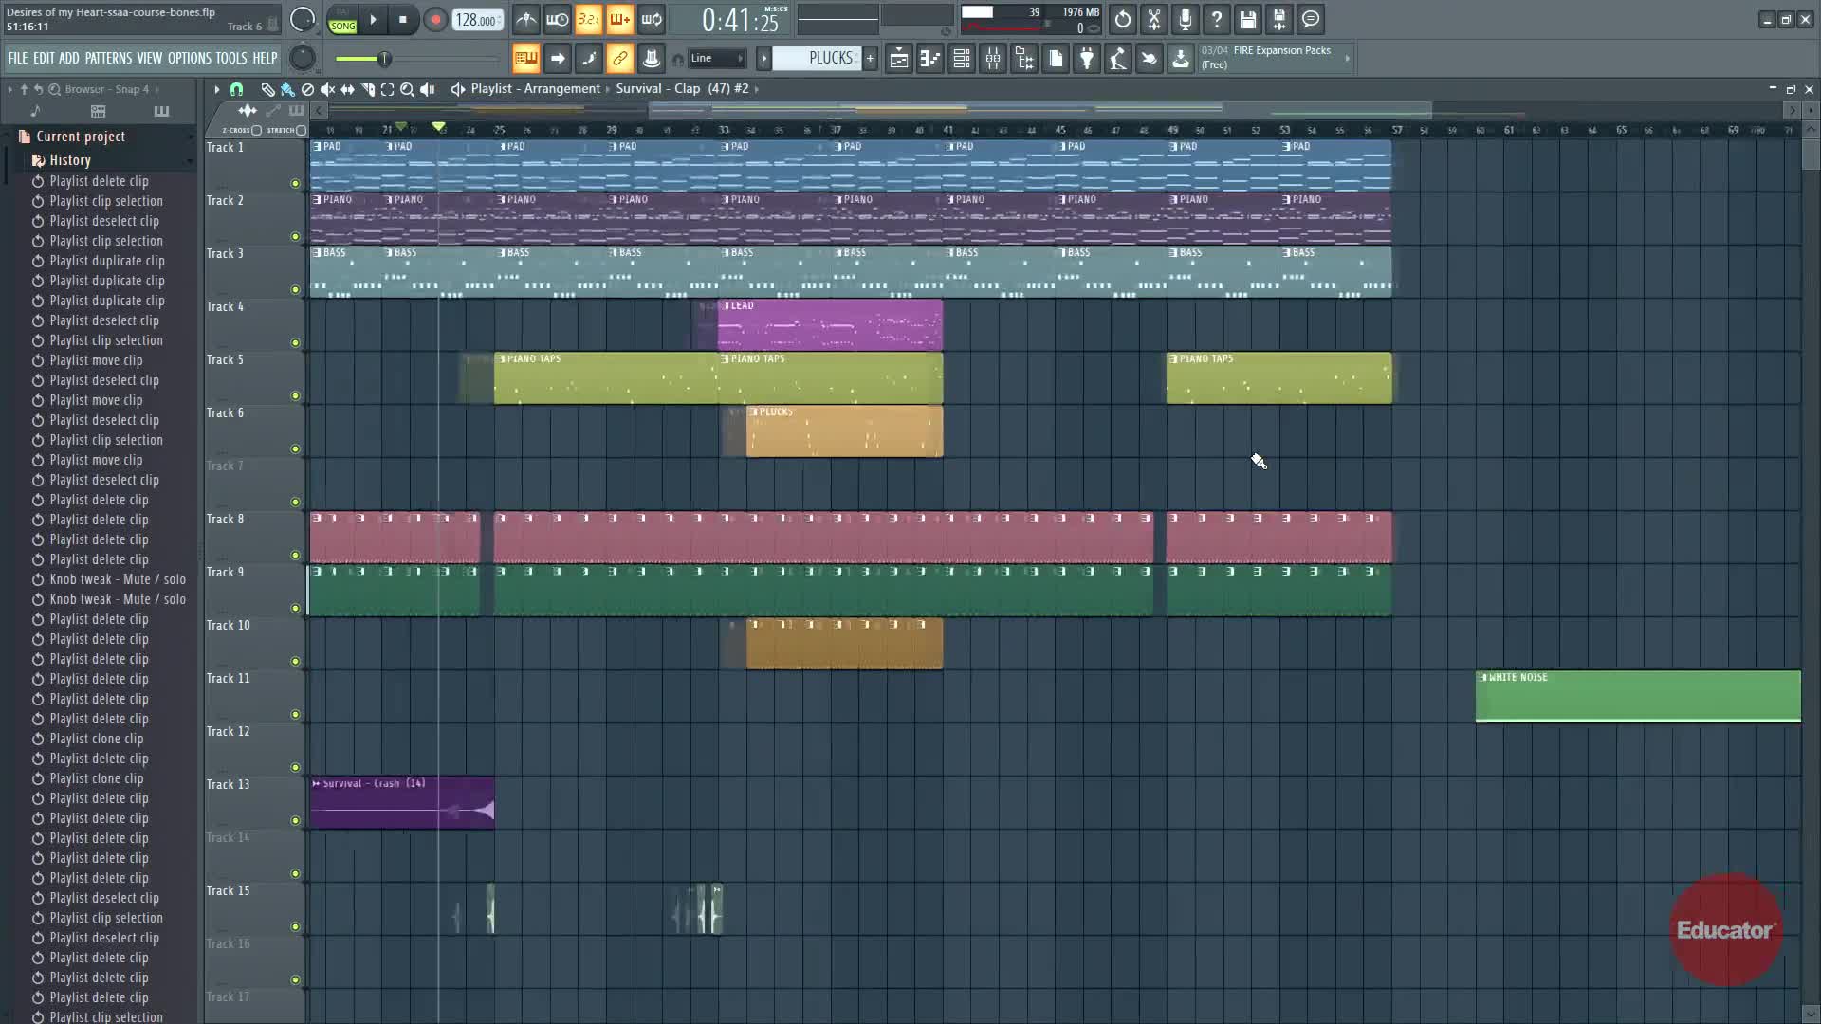Open the mixer window icon
Image resolution: width=1821 pixels, height=1024 pixels.
pos(993,59)
